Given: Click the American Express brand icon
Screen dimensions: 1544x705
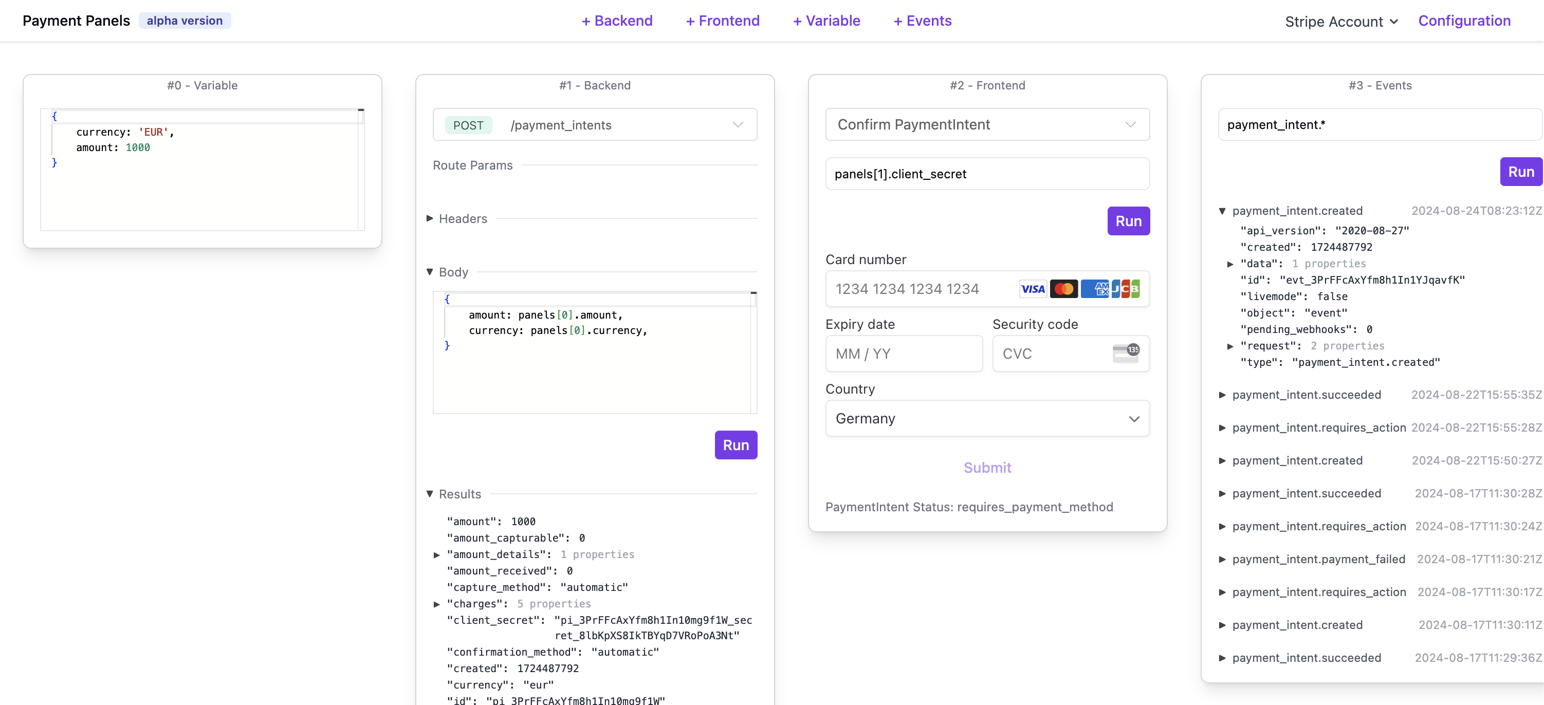Looking at the screenshot, I should (1096, 289).
